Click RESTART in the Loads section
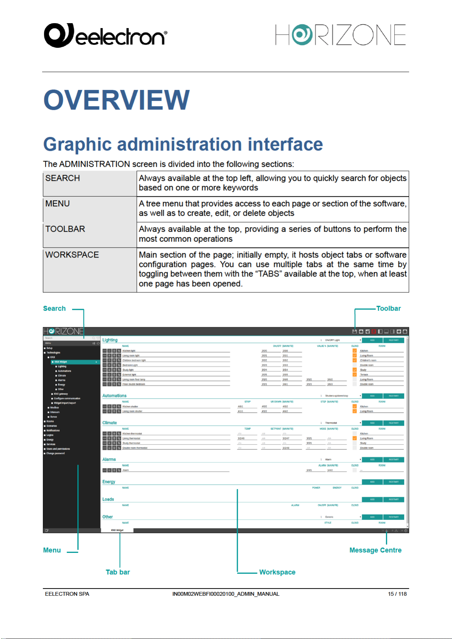Image resolution: width=452 pixels, height=639 pixels. [394, 499]
